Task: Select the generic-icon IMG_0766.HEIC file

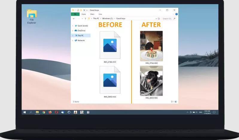Action: click(110, 47)
